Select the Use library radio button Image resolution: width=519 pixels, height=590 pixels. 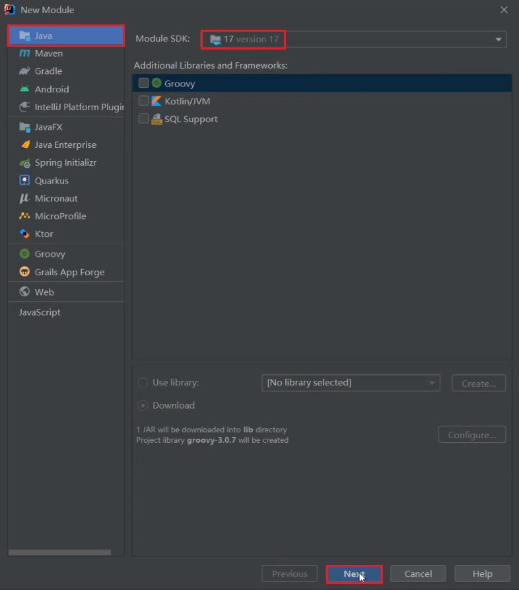[143, 383]
